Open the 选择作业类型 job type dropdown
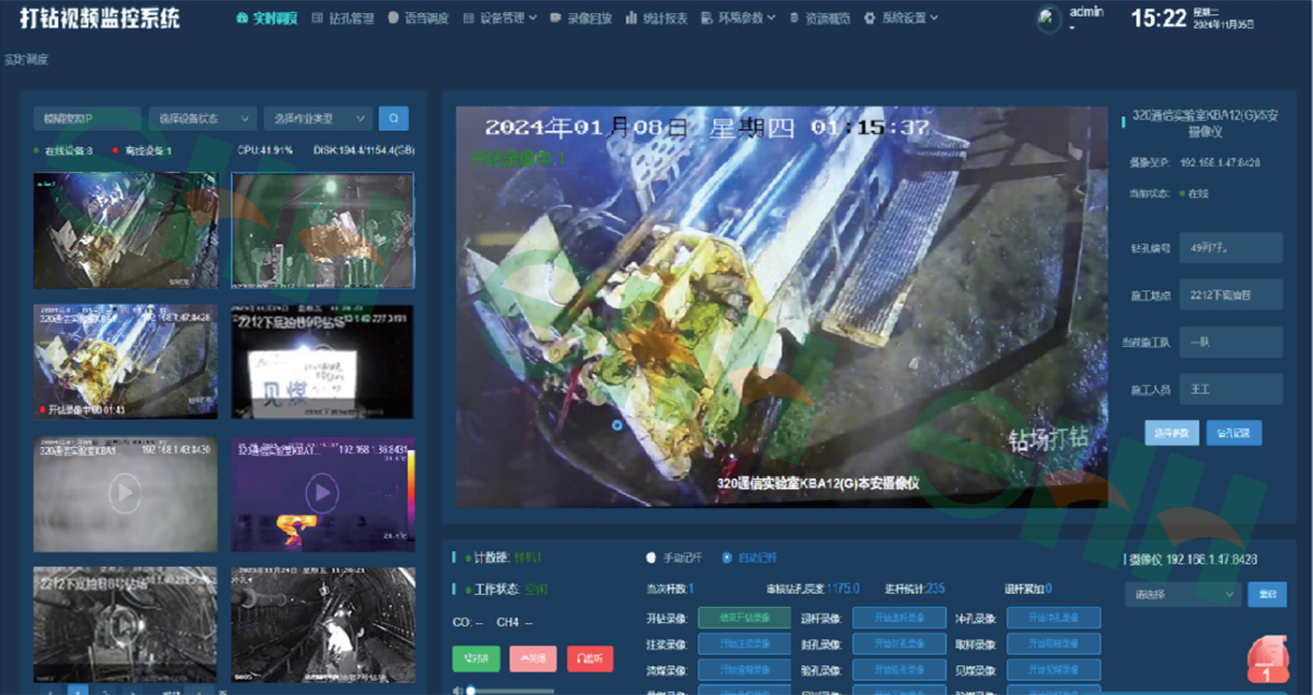 click(x=318, y=118)
